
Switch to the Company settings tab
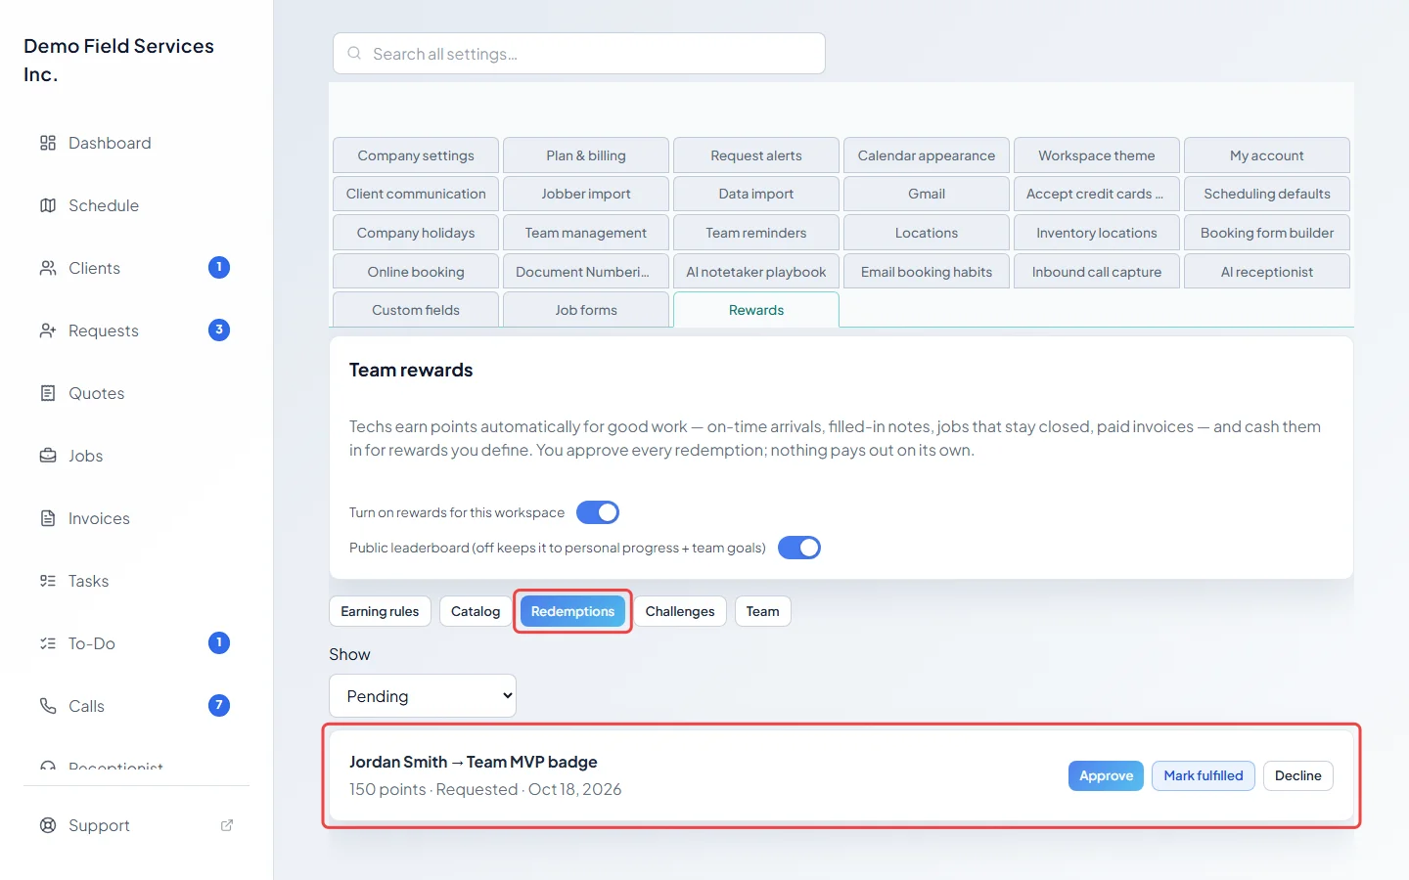[x=416, y=155]
